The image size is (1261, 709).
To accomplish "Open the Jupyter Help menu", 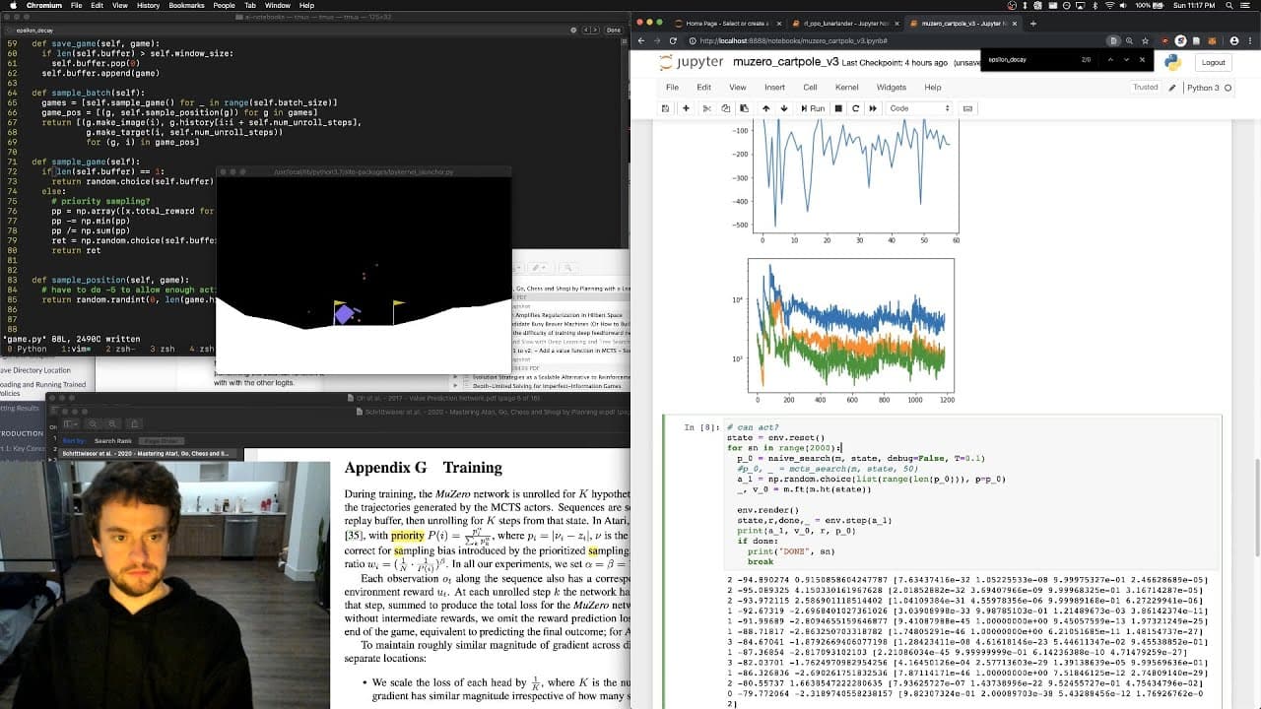I will (x=932, y=88).
